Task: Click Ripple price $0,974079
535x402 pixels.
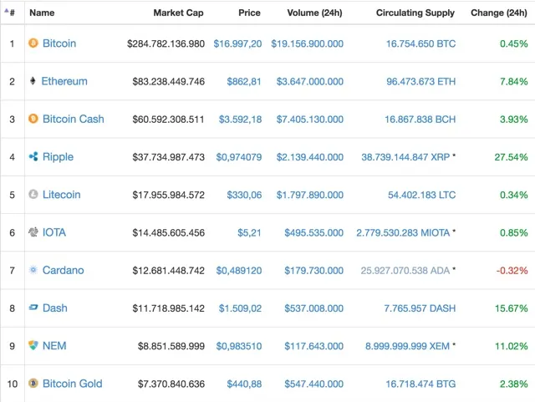Action: pos(239,157)
